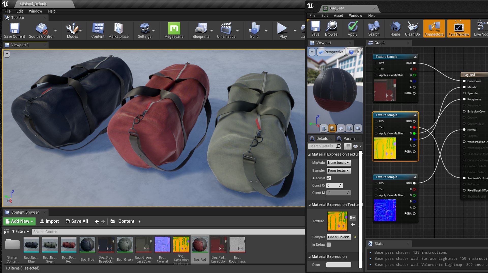This screenshot has width=488, height=273.
Task: Open main viewport options dropdown arrow
Action: [7, 54]
